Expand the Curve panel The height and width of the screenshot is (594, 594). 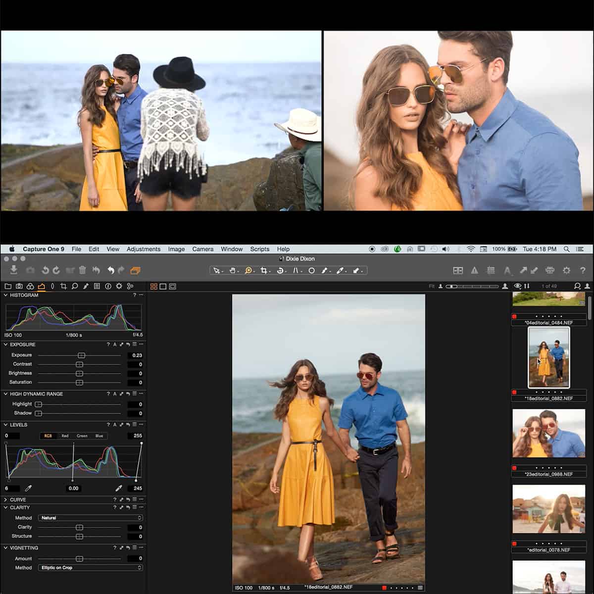[x=6, y=499]
